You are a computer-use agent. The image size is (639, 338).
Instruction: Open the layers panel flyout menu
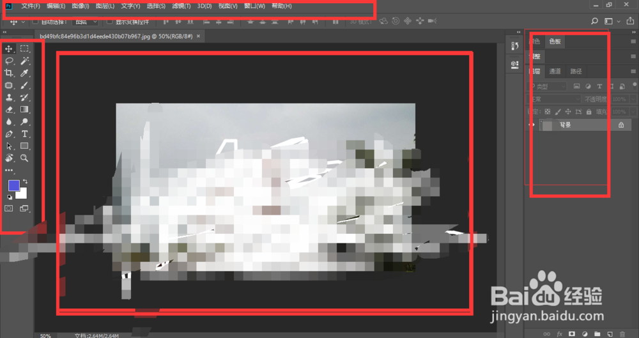pyautogui.click(x=633, y=72)
